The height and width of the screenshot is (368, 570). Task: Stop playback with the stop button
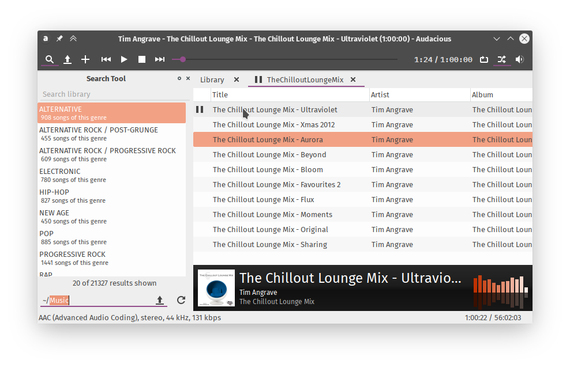[x=142, y=59]
